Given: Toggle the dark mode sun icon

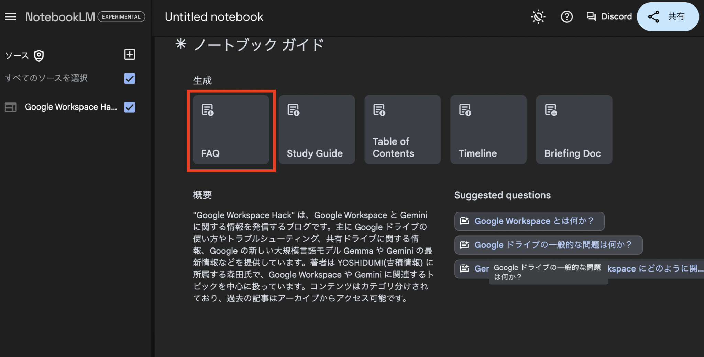Looking at the screenshot, I should [x=538, y=16].
